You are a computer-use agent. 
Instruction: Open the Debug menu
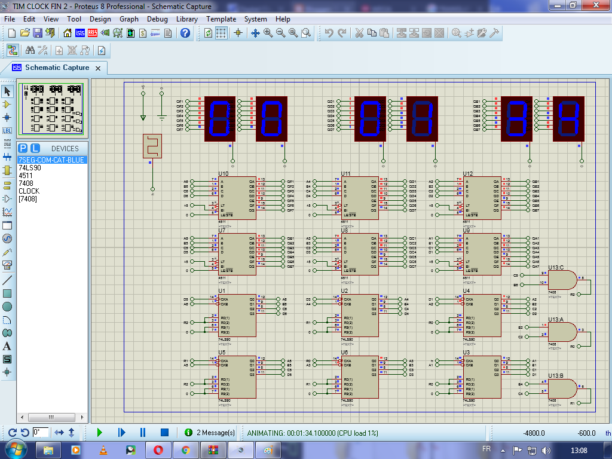pos(157,19)
